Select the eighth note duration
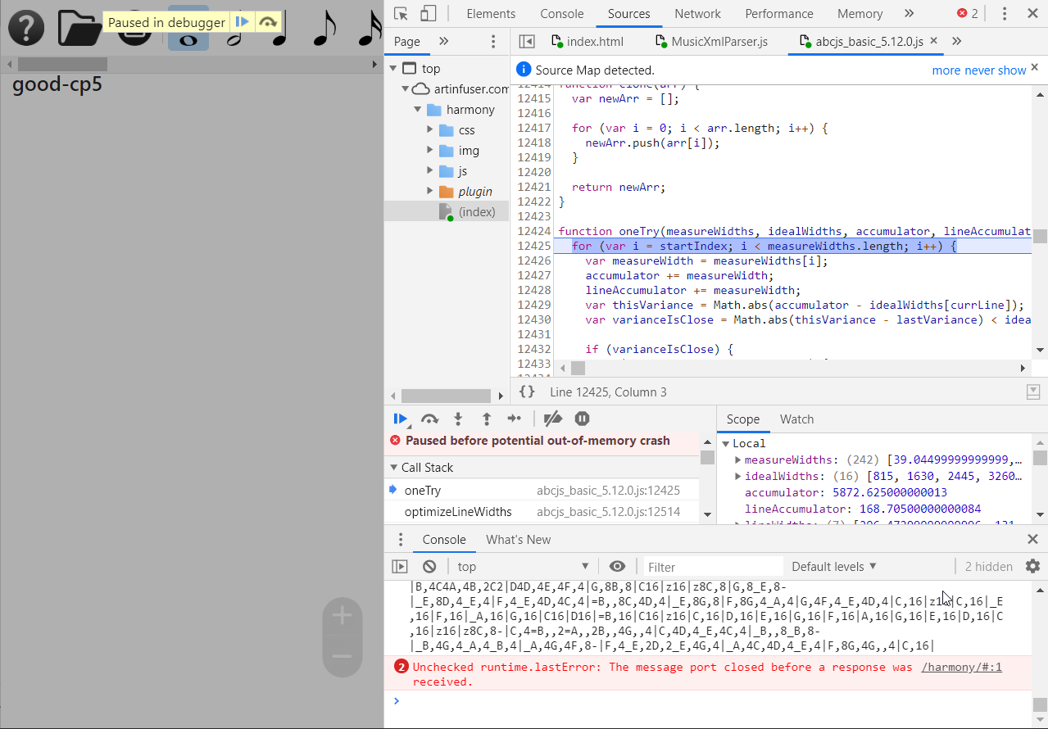Screen dimensions: 1048x729 324,27
